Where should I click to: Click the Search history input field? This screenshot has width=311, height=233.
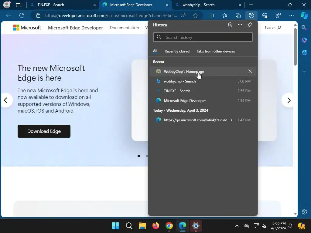tap(203, 37)
